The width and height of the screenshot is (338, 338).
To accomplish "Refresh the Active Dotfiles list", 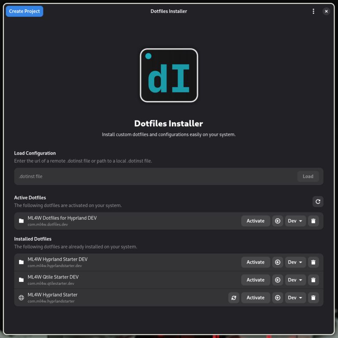I will 317,202.
